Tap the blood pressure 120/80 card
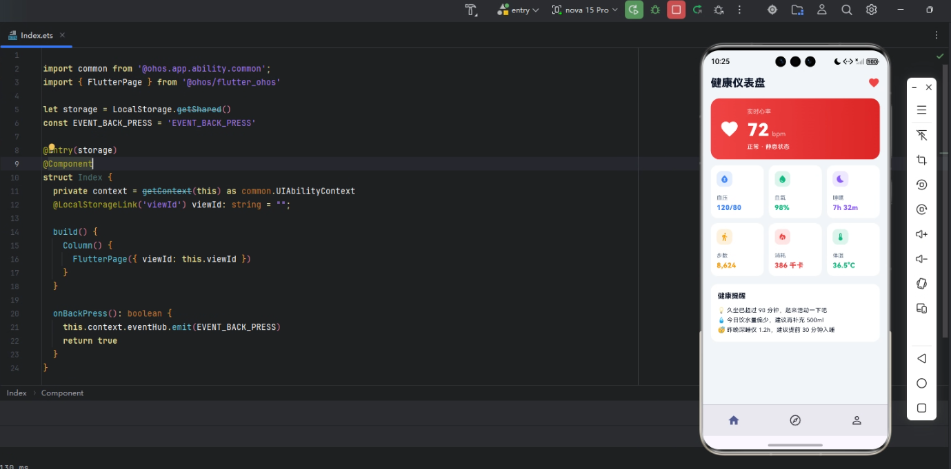 [x=737, y=191]
